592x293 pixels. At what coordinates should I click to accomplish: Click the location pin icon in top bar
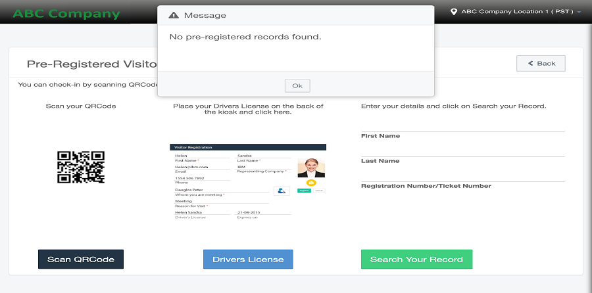tap(454, 12)
